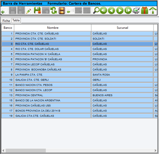The height and width of the screenshot is (154, 159).
Task: Click the Sucursal column header
Action: (122, 28)
